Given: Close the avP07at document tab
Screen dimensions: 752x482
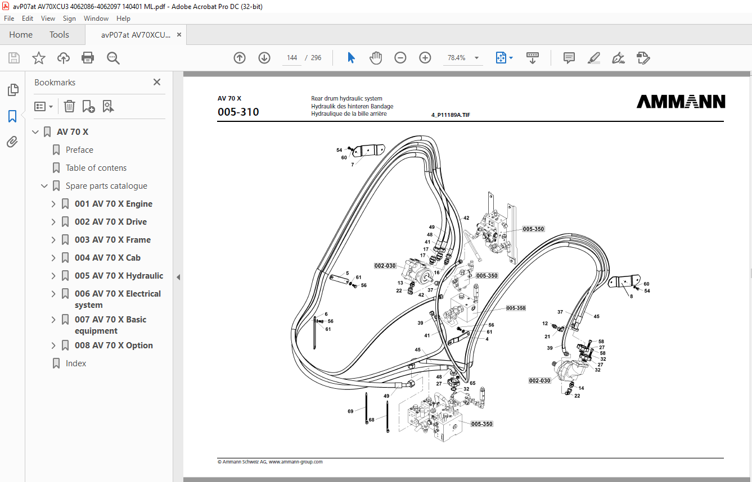Looking at the screenshot, I should (x=179, y=35).
